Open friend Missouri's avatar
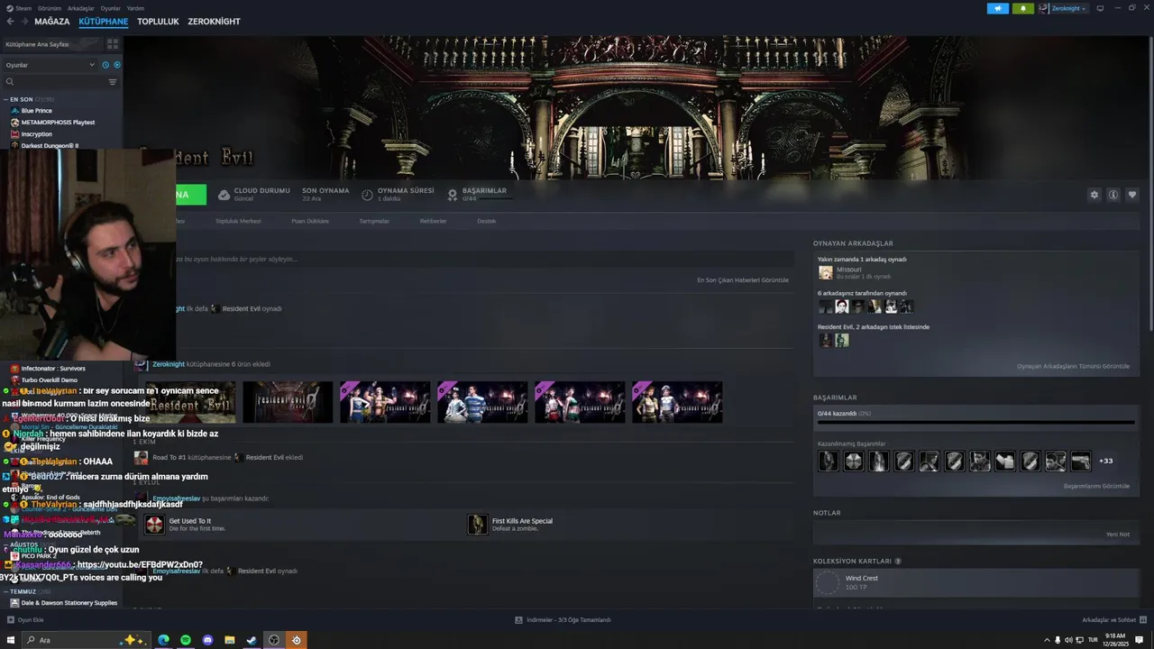The height and width of the screenshot is (649, 1154). click(825, 272)
